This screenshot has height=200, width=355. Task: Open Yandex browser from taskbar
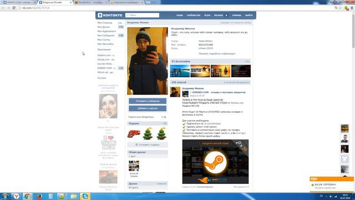(16, 196)
